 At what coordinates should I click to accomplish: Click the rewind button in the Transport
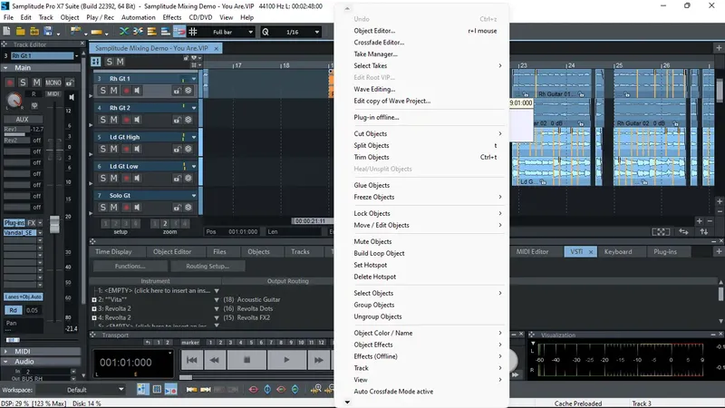point(215,360)
